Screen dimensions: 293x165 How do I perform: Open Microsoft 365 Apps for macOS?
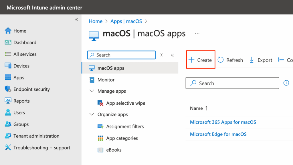point(223,122)
